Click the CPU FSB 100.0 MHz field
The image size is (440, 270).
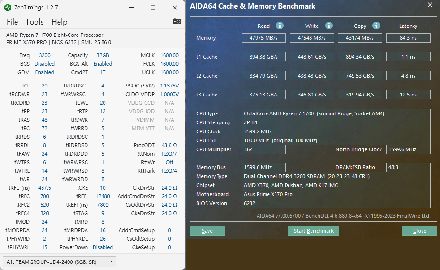click(336, 140)
